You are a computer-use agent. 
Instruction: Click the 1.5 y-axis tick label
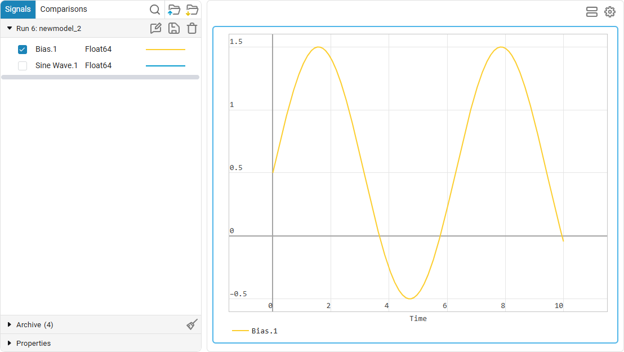pyautogui.click(x=236, y=42)
